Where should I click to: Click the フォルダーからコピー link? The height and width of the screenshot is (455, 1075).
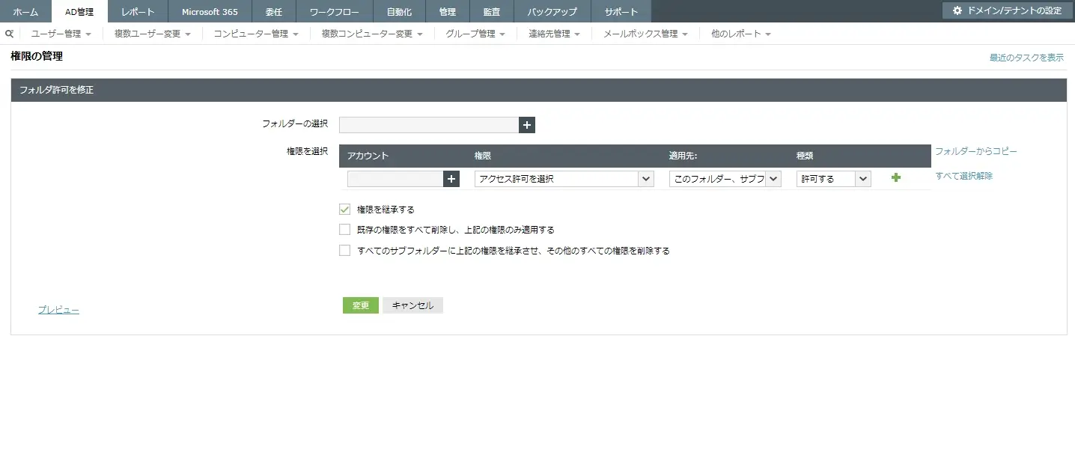tap(976, 151)
